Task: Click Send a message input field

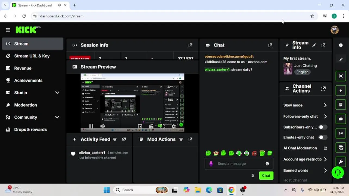Action: pyautogui.click(x=239, y=164)
